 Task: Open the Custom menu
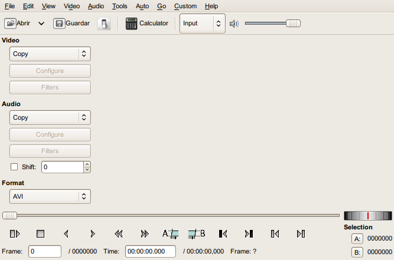(x=185, y=6)
